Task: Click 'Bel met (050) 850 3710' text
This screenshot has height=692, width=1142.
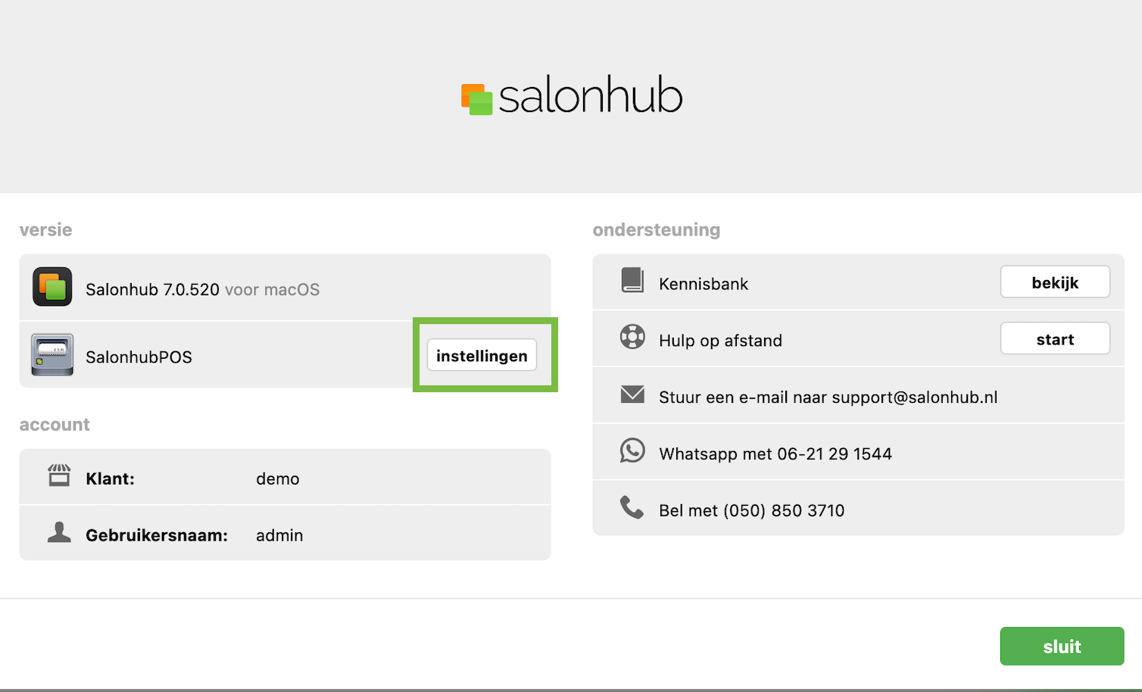Action: (x=751, y=510)
